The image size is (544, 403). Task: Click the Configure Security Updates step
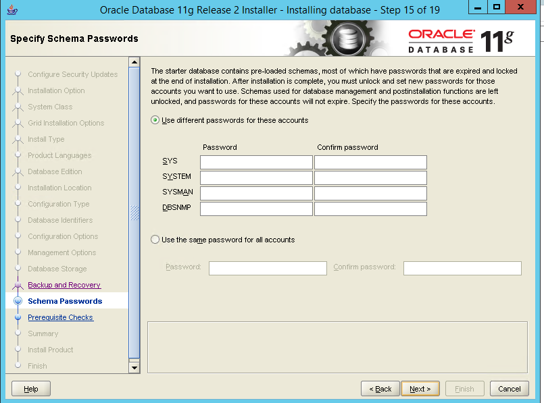point(72,74)
